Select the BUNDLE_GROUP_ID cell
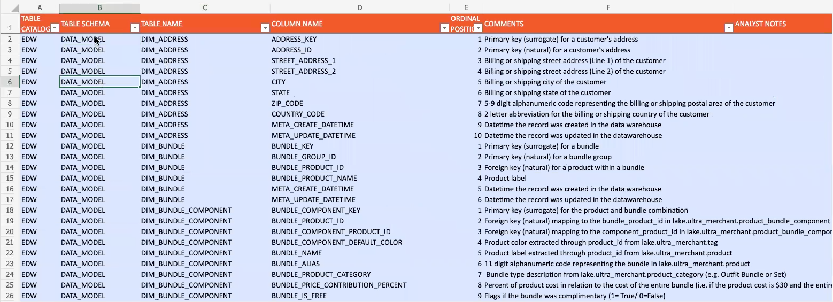The width and height of the screenshot is (833, 302). click(x=360, y=157)
